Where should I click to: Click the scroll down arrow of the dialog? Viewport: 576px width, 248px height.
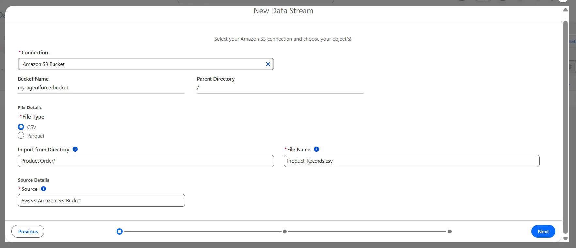tap(565, 239)
